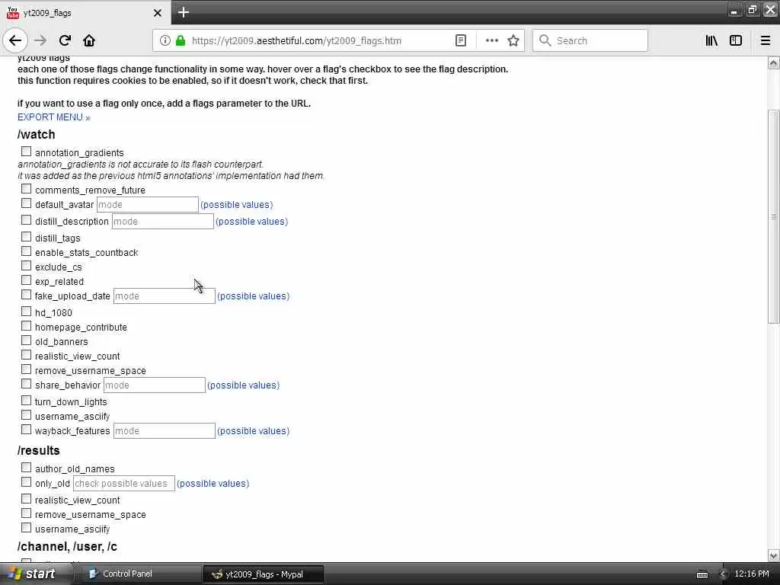The width and height of the screenshot is (780, 585).
Task: Enable exp_related flag
Action: pyautogui.click(x=27, y=280)
